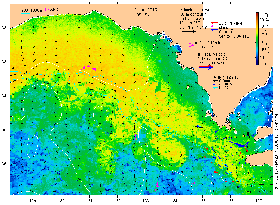Screen dimensions: 280x205
Task: Click the "Altimetric sealevel" text
Action: coord(195,10)
